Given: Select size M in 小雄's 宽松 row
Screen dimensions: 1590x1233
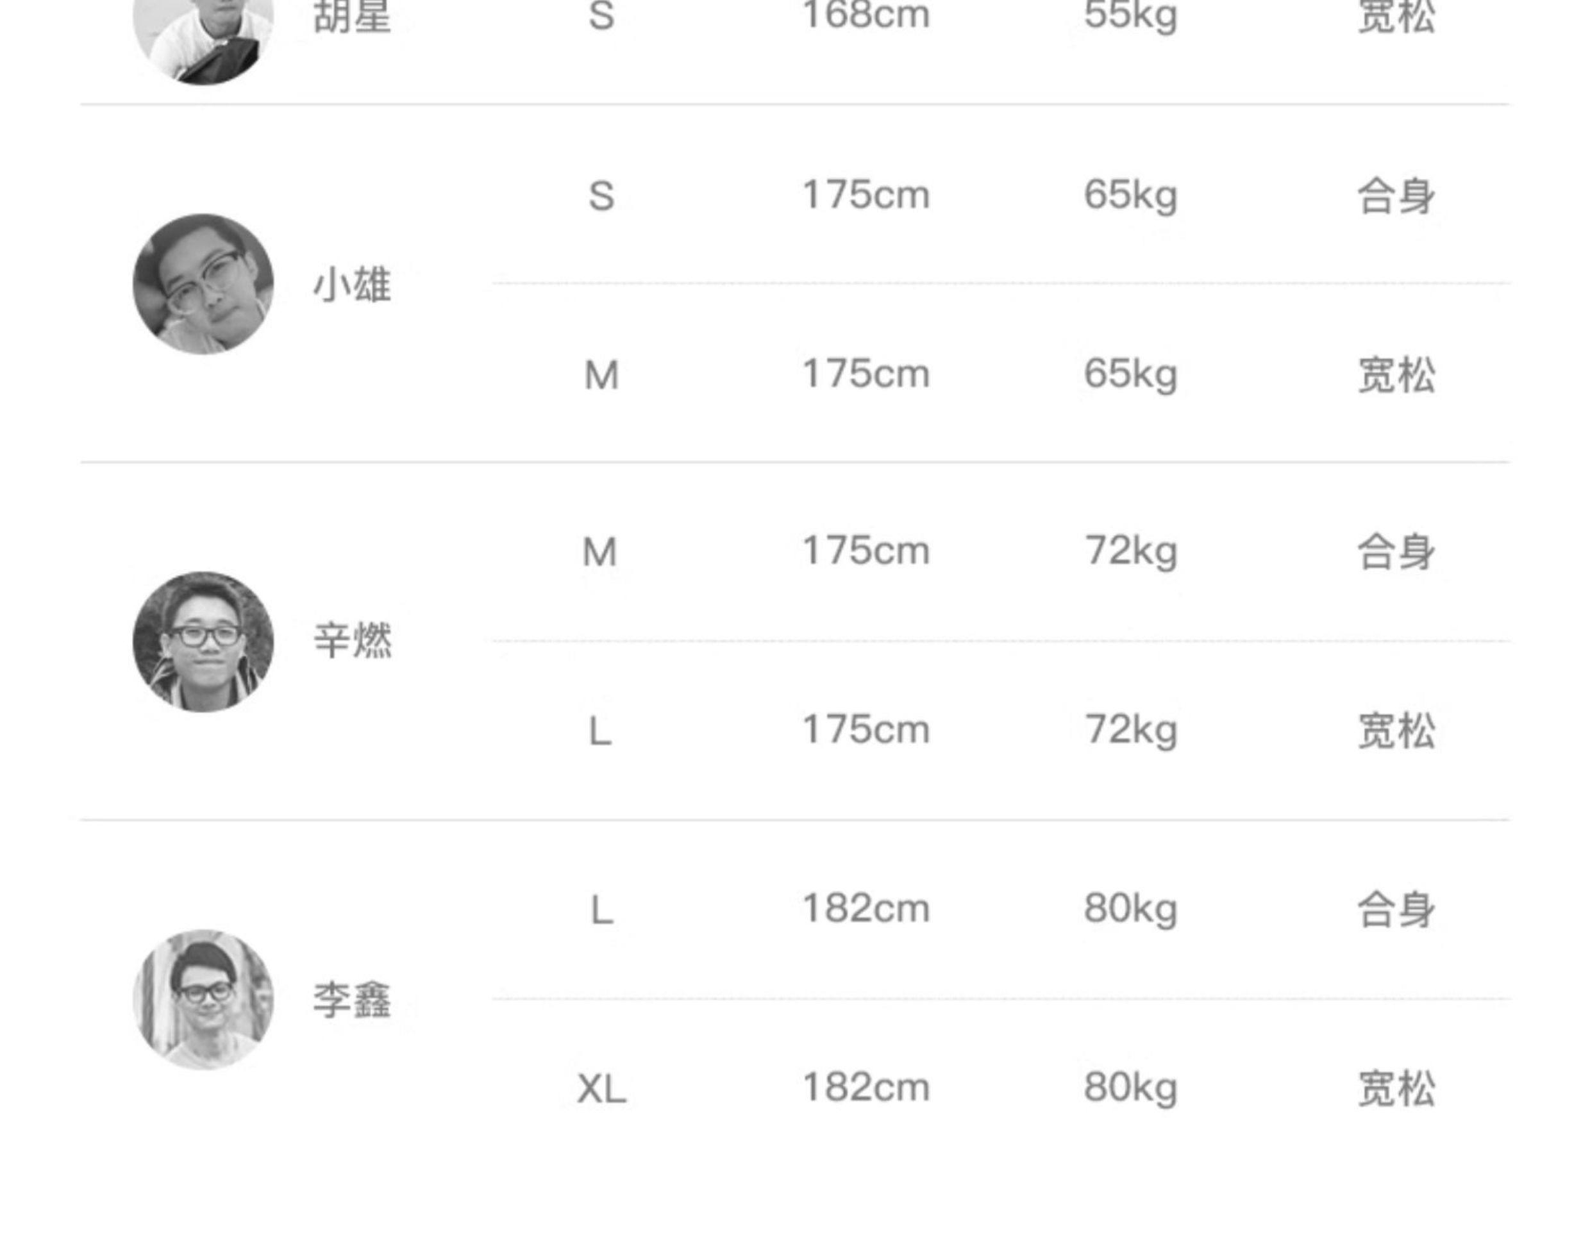Looking at the screenshot, I should coord(601,376).
